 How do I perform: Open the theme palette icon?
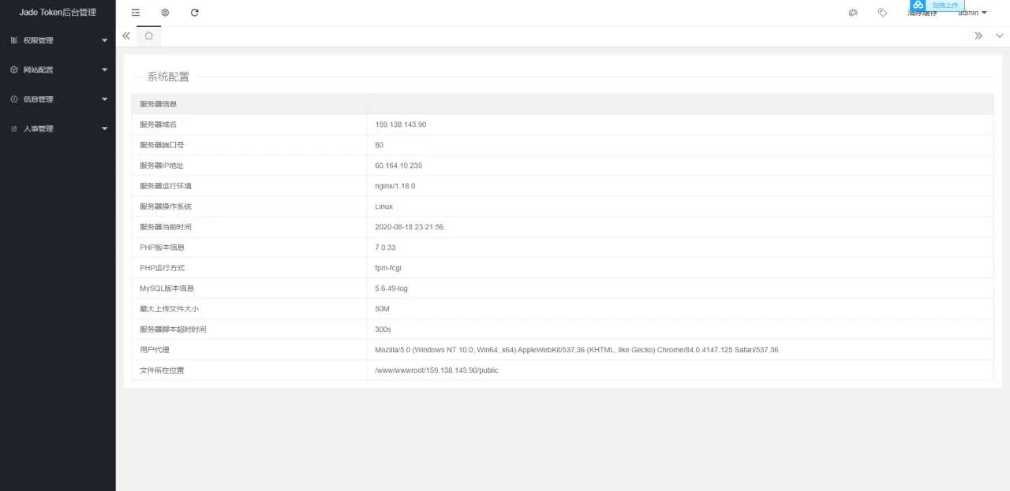[853, 13]
